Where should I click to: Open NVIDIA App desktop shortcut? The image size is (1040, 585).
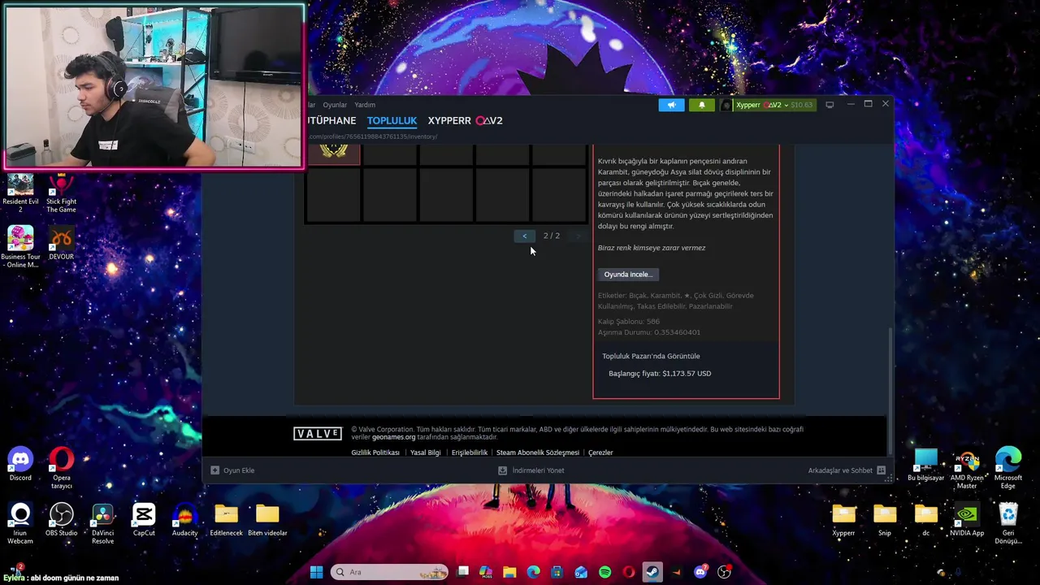[967, 520]
